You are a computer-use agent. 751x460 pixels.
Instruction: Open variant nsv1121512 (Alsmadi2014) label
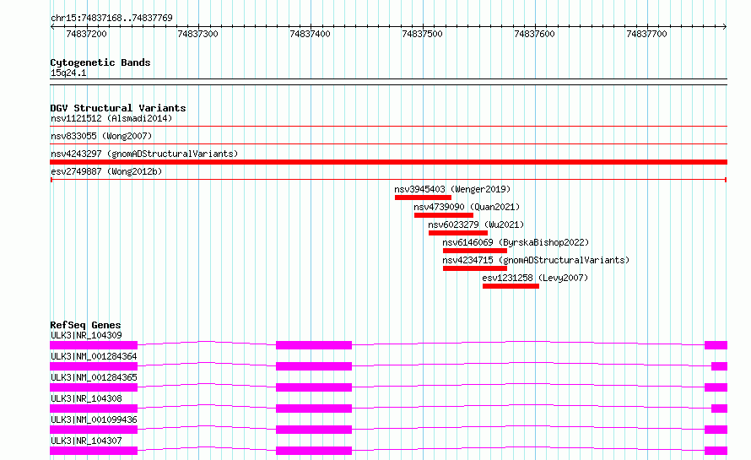click(111, 118)
